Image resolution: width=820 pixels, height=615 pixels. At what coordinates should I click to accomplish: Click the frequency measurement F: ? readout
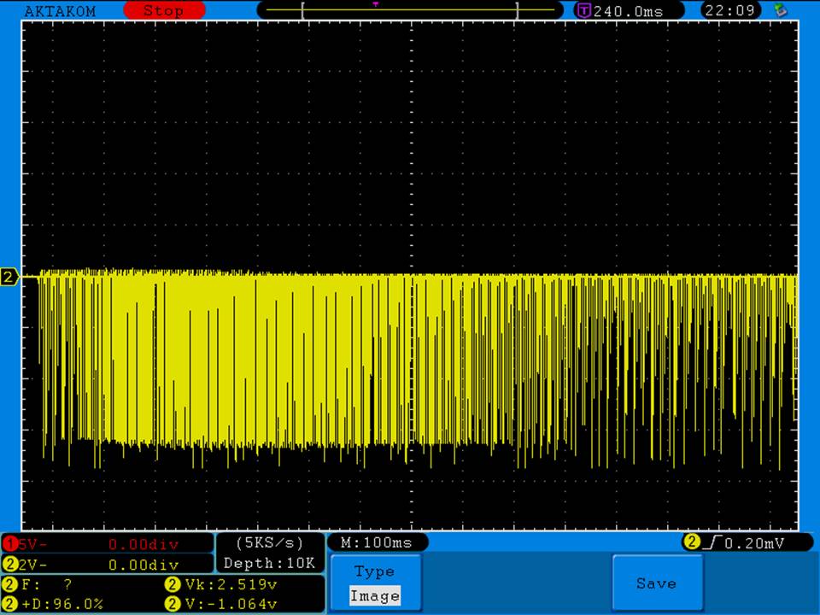click(43, 585)
